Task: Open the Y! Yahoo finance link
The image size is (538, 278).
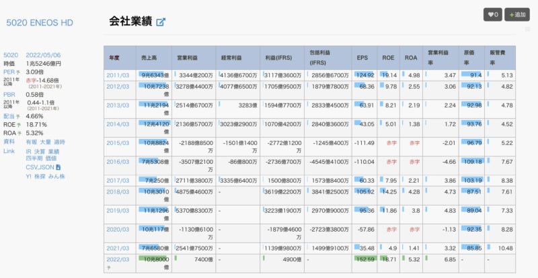Action: tap(28, 177)
